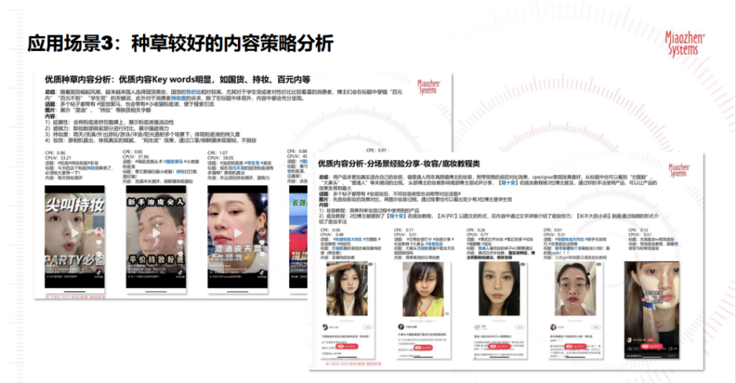Image resolution: width=736 pixels, height=383 pixels.
Task: Click the heart icon on the 尖叫持妆 video
Action: click(99, 242)
